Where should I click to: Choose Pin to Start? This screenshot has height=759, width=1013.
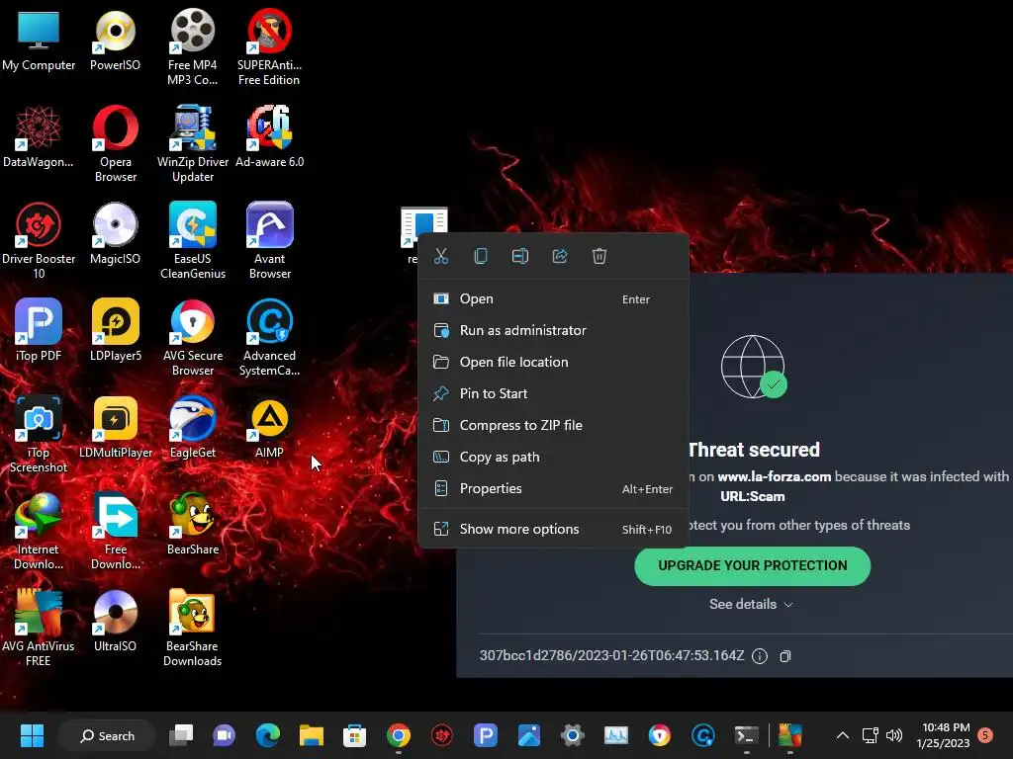[x=553, y=393]
